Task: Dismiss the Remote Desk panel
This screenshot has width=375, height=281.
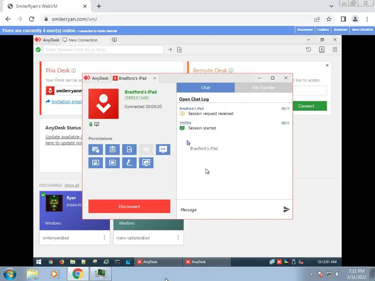Action: point(327,65)
